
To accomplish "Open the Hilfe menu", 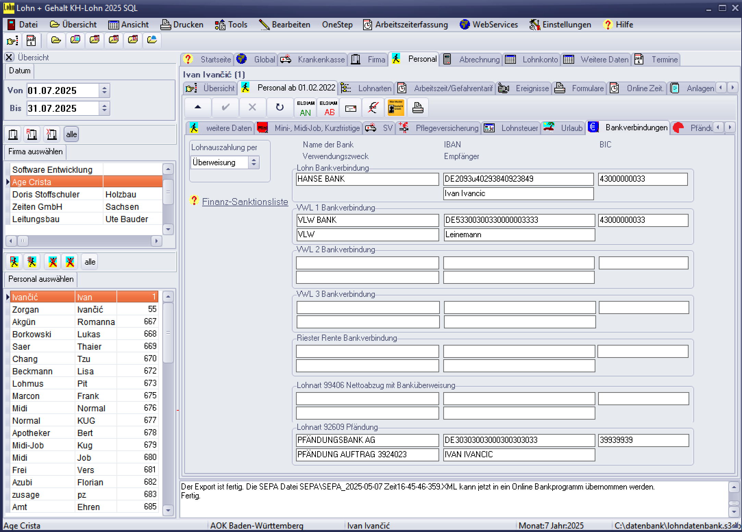I will [x=618, y=25].
